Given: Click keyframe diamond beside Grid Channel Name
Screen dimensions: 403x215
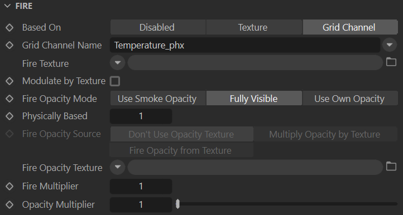Looking at the screenshot, I should 9,45.
